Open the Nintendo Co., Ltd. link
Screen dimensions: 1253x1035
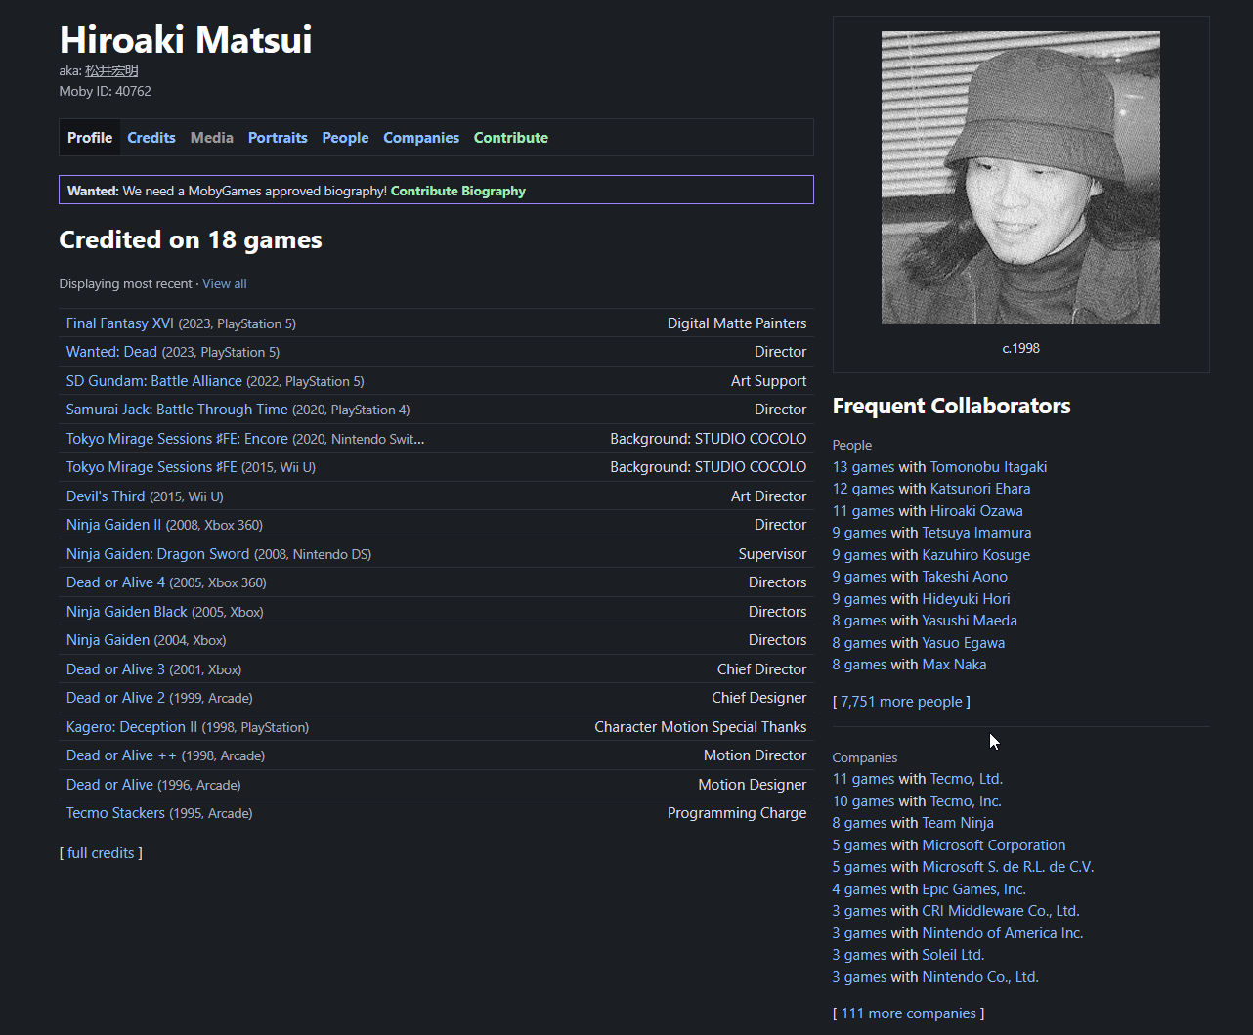(x=980, y=977)
